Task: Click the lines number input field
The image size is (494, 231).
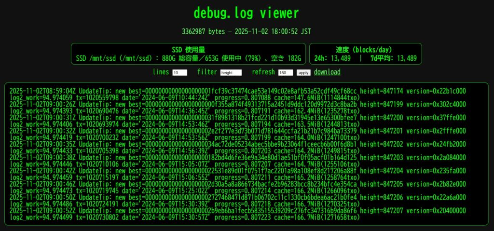Action: tap(179, 72)
